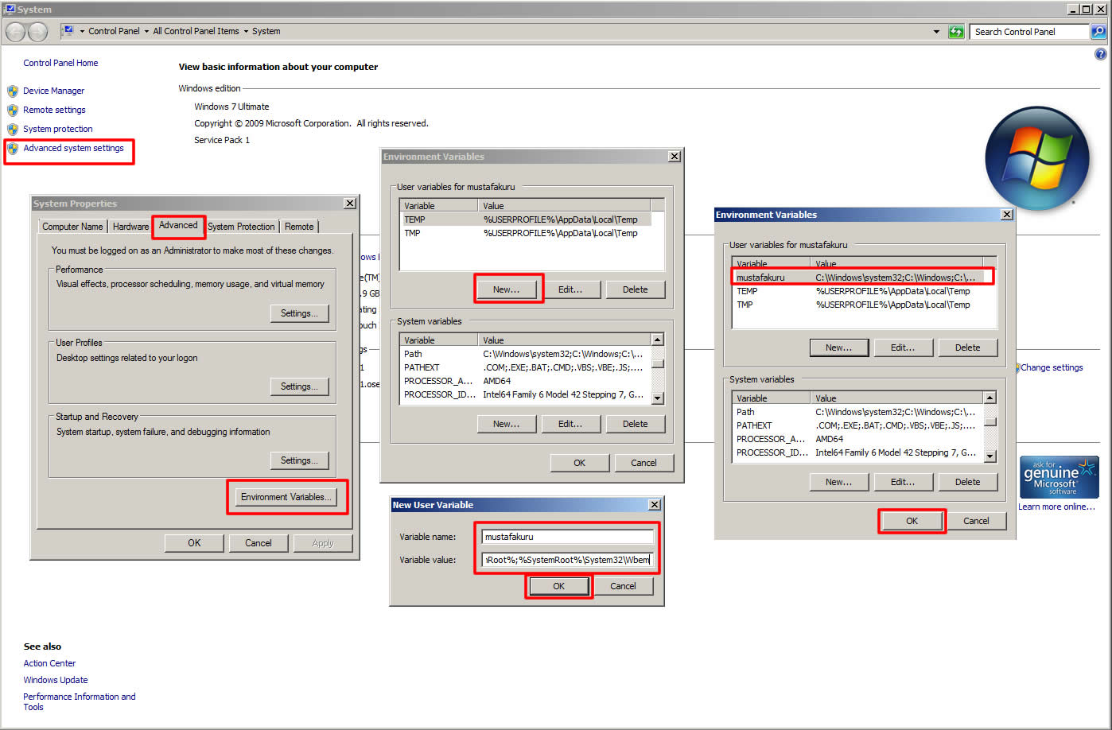Open Control Panel Home link
1112x730 pixels.
(60, 63)
